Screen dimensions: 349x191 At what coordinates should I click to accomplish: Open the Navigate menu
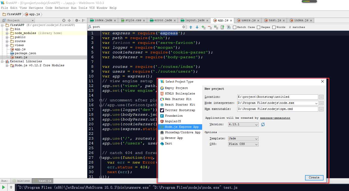click(x=36, y=8)
